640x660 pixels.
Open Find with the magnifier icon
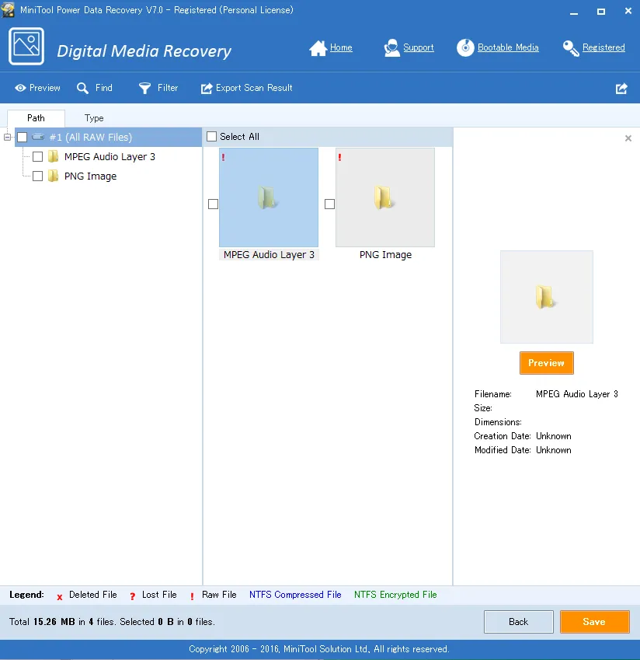pyautogui.click(x=83, y=89)
